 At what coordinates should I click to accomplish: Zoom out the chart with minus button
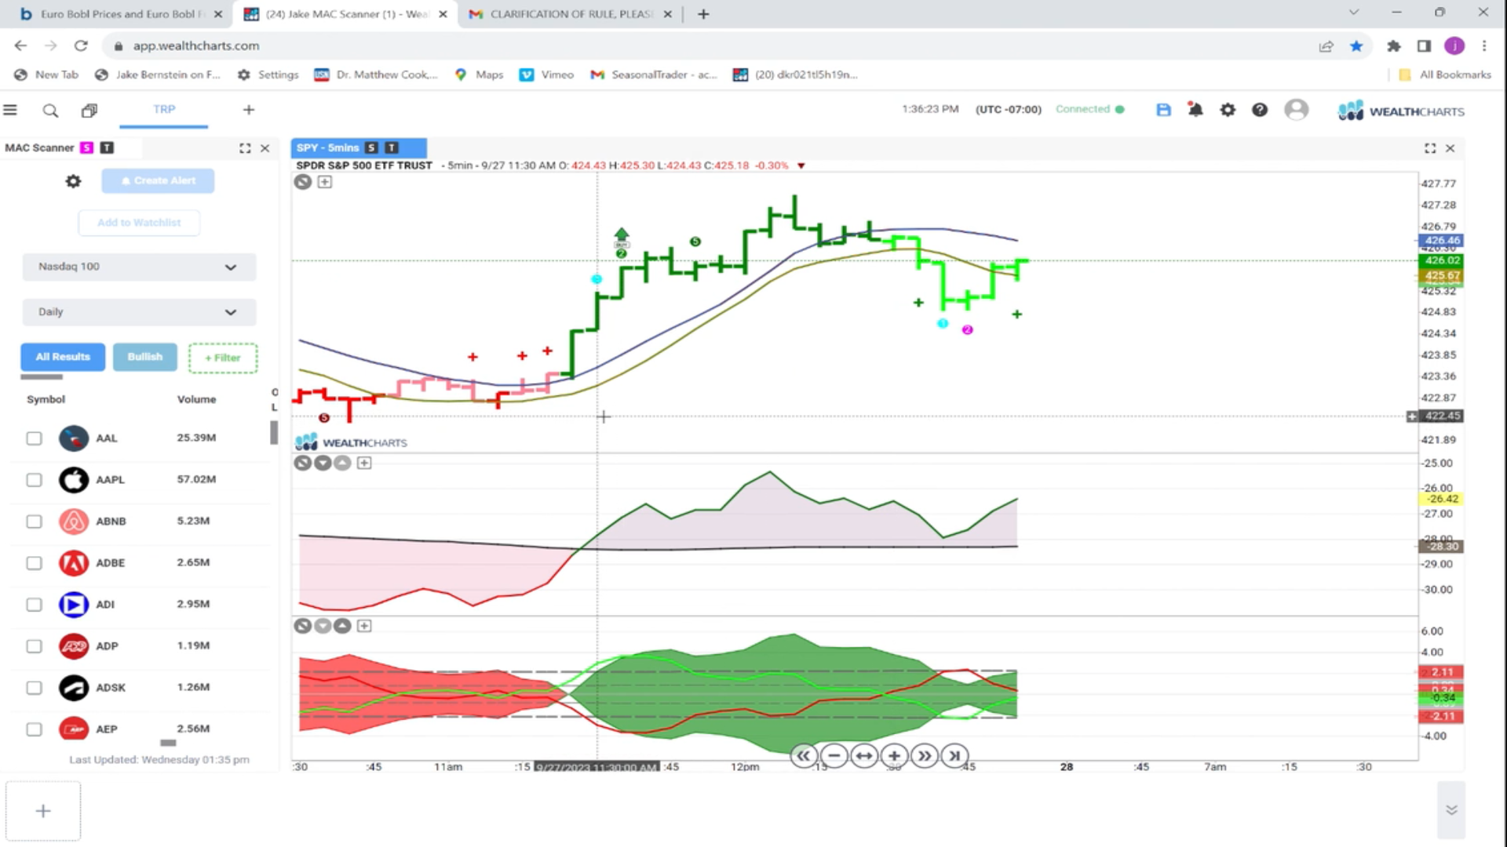(834, 756)
